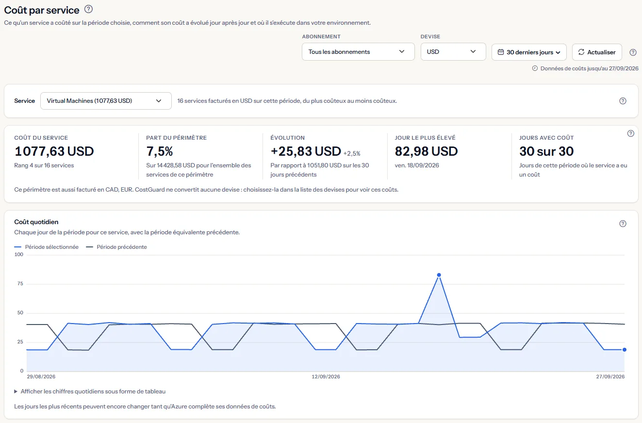Click help icon in Coût quotidien chart card
The width and height of the screenshot is (642, 423).
click(623, 224)
